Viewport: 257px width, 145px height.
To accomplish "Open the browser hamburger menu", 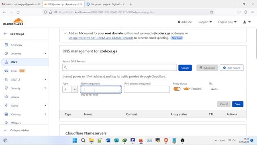I will (x=253, y=12).
